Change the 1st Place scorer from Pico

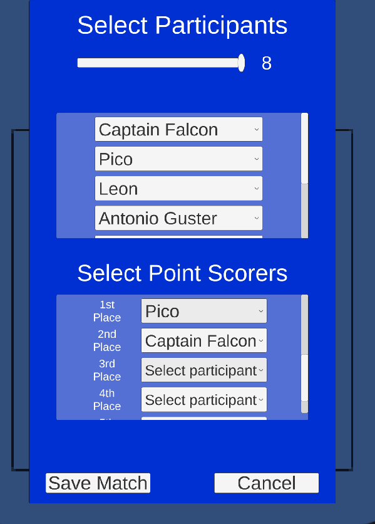click(204, 311)
